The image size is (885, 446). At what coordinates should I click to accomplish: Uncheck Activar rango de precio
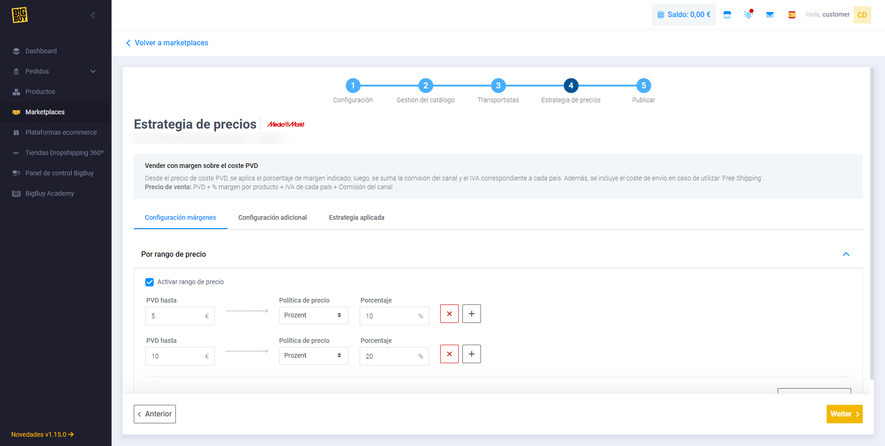click(150, 282)
